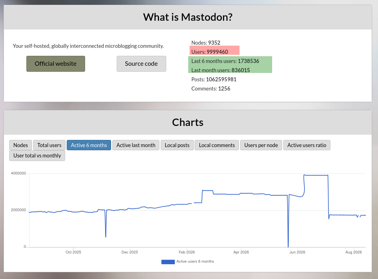The width and height of the screenshot is (378, 279).
Task: Click the 'Users: 9999460' statistic
Action: click(210, 52)
